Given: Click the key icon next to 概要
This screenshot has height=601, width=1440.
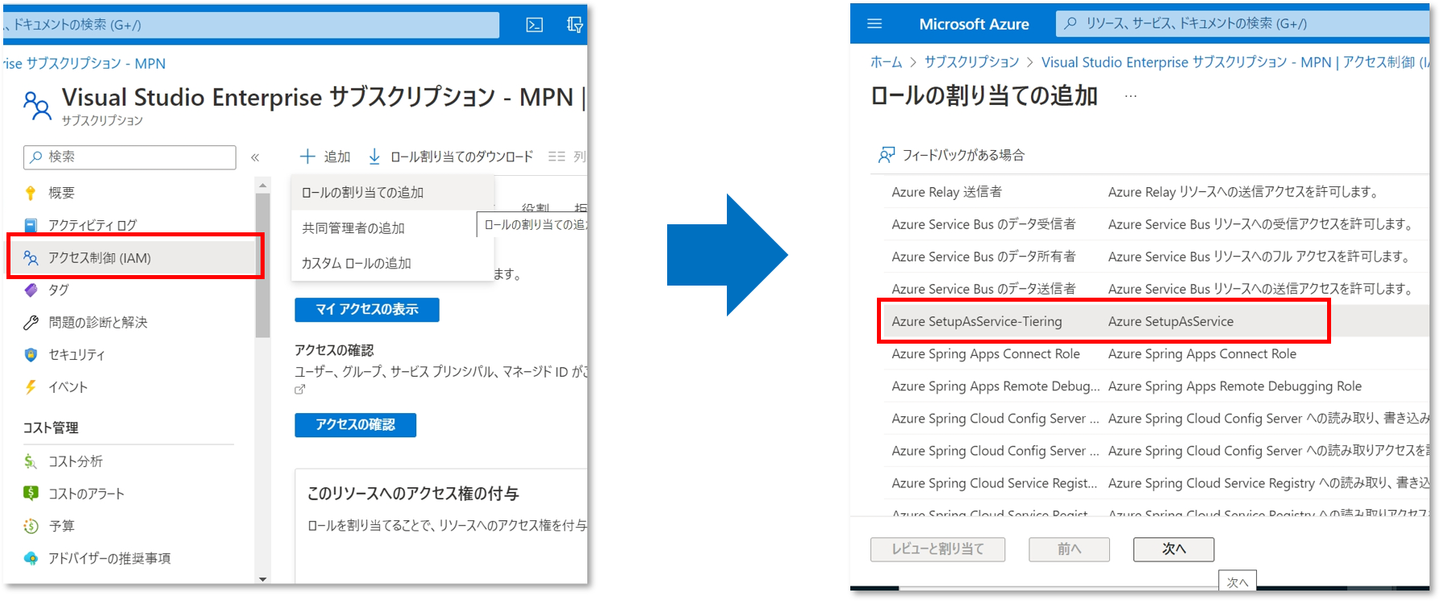Looking at the screenshot, I should pyautogui.click(x=31, y=193).
